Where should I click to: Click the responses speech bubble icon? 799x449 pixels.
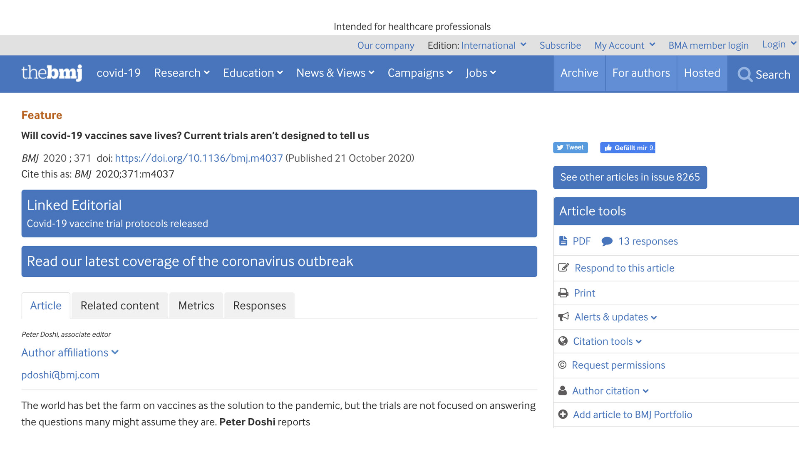tap(607, 241)
